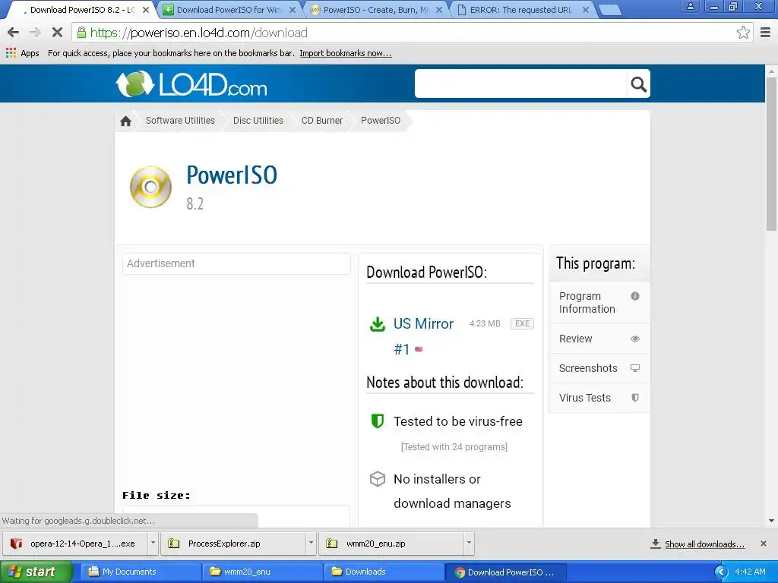Go back with the browser back arrow
This screenshot has width=778, height=583.
[x=14, y=33]
